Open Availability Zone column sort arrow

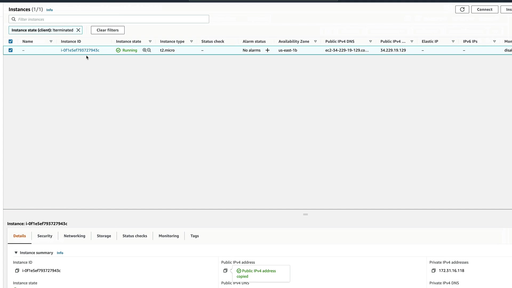click(x=315, y=41)
